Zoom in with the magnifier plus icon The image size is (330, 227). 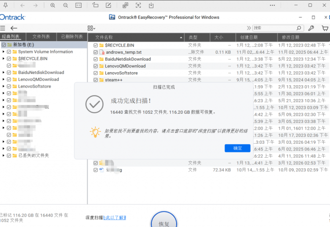[52, 5]
